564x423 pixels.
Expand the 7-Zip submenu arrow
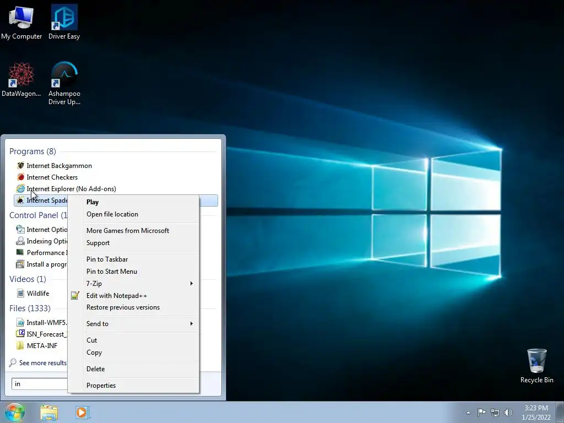(x=191, y=284)
